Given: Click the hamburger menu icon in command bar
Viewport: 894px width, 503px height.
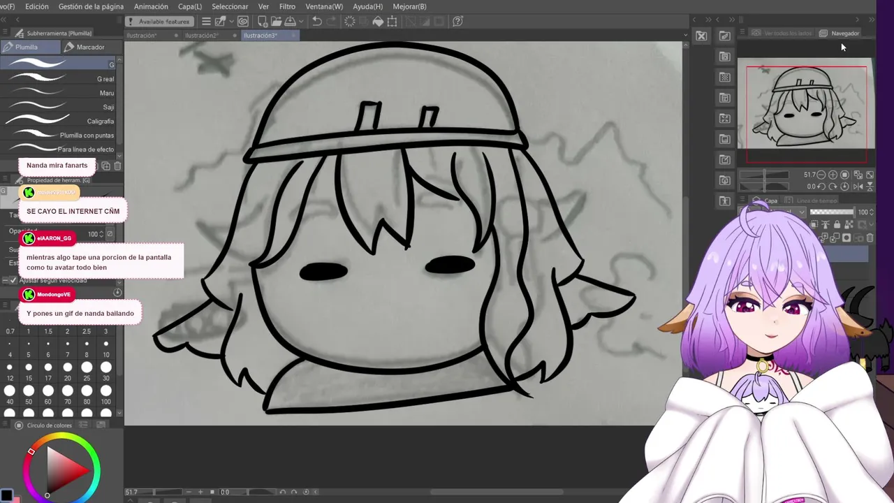Looking at the screenshot, I should point(206,21).
